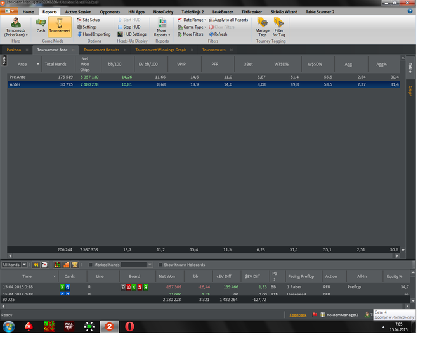Open the Marked hands combo box
Screen dimensions: 444x339
coord(137,265)
